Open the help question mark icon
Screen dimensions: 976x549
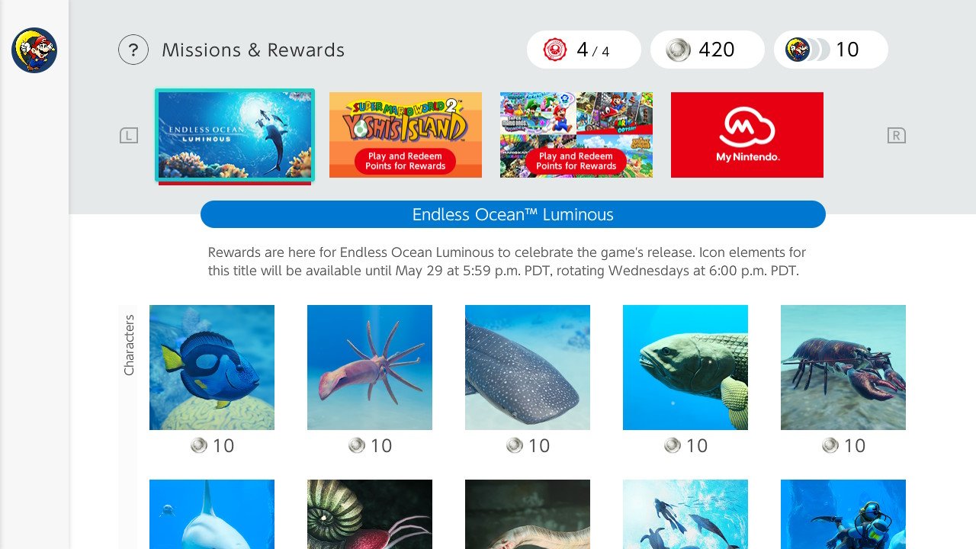(x=133, y=50)
